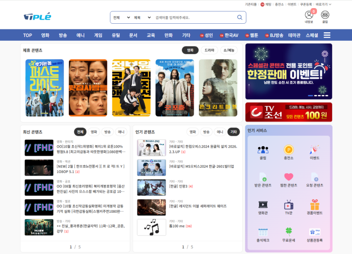Screen dimensions: 352x254
Task: Open the 제목 search field dropdown
Action: 142,18
